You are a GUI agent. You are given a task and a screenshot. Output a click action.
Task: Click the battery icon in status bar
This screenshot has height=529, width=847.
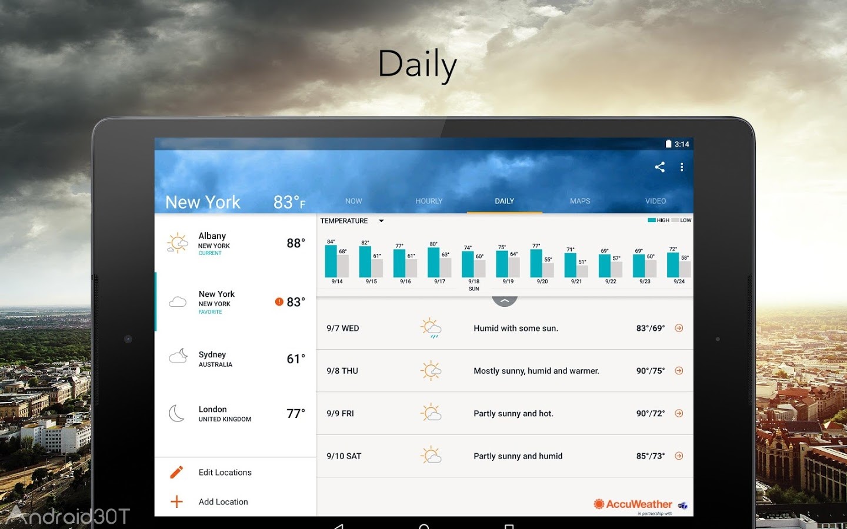[668, 144]
